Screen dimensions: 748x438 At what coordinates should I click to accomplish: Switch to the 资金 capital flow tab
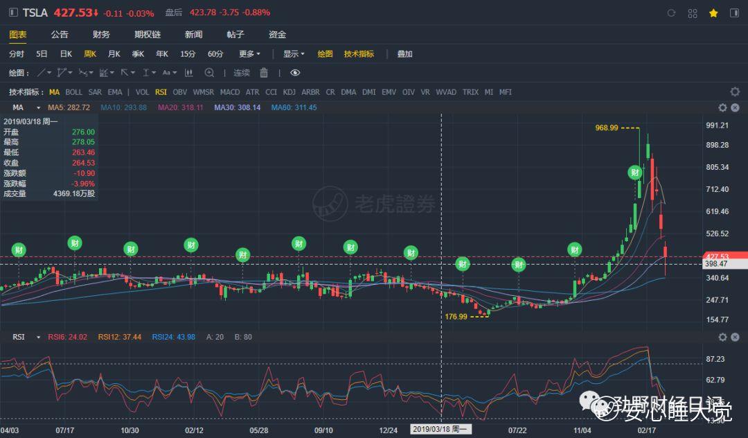(277, 35)
